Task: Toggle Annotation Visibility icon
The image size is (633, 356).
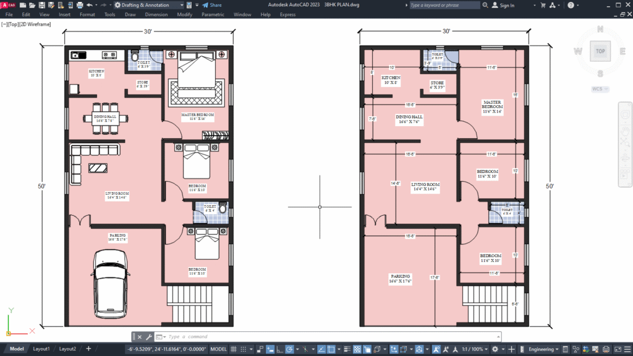Action: click(x=436, y=349)
